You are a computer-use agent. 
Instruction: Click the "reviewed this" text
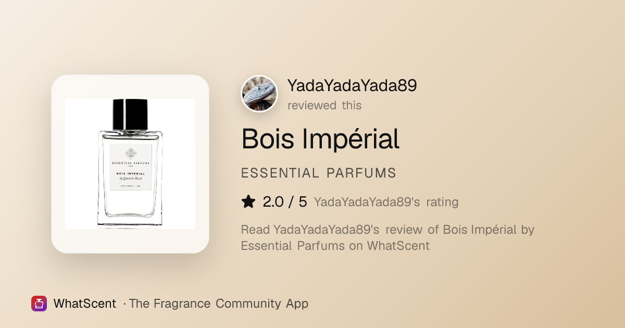[x=324, y=105]
